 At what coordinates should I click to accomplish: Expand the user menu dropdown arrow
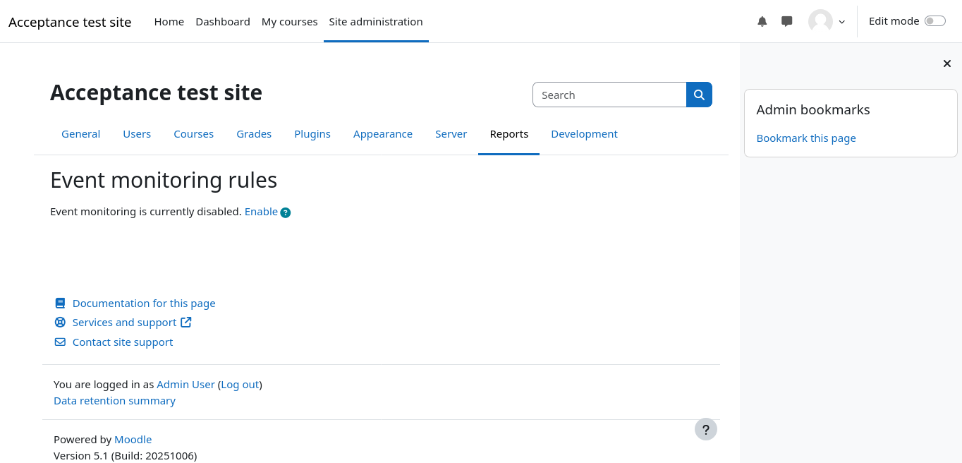(x=841, y=22)
